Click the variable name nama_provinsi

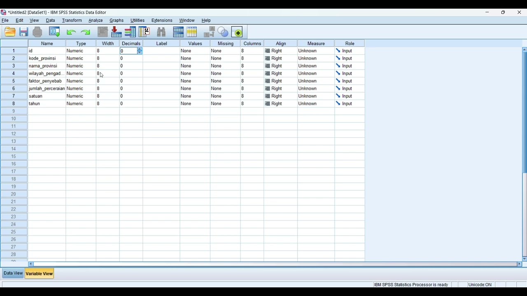(x=43, y=66)
